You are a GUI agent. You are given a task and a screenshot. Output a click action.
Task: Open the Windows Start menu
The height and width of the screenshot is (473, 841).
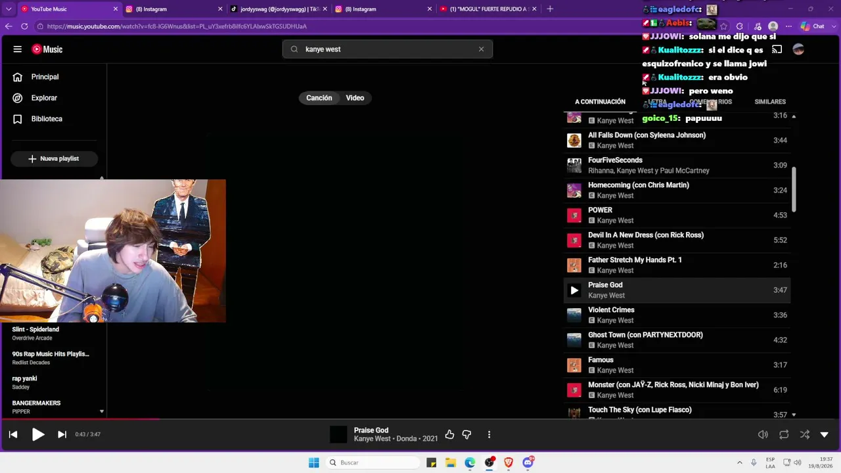click(x=314, y=462)
